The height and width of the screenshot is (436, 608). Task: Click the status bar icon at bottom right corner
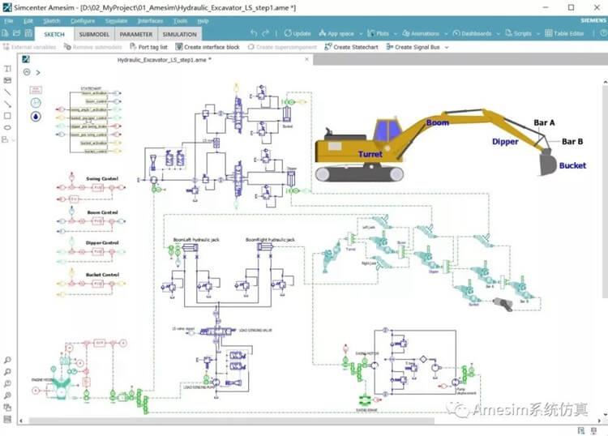(593, 430)
